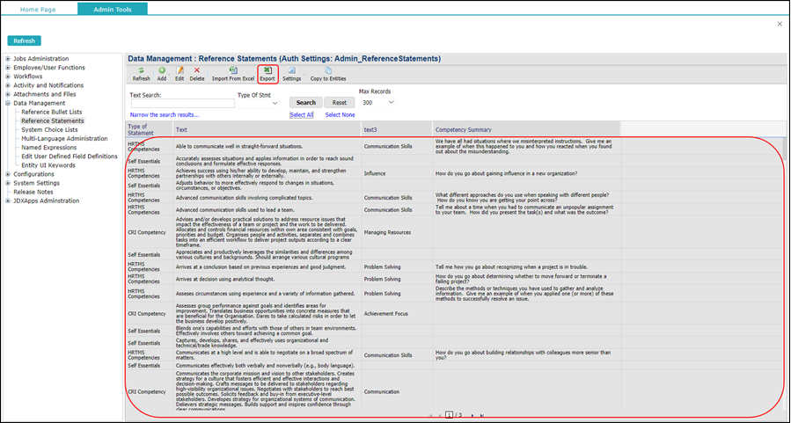Go to next page of results

472,414
